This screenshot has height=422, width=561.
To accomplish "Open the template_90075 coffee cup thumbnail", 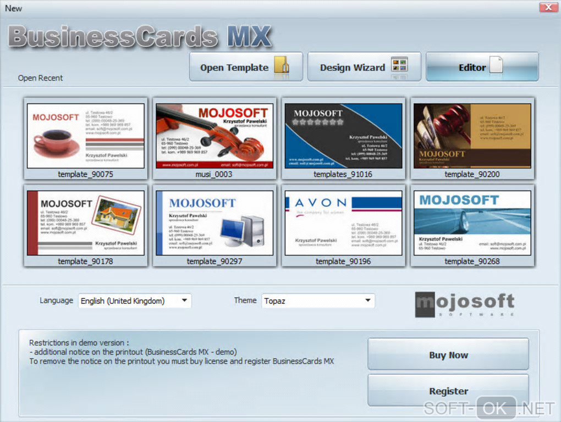I will [85, 136].
